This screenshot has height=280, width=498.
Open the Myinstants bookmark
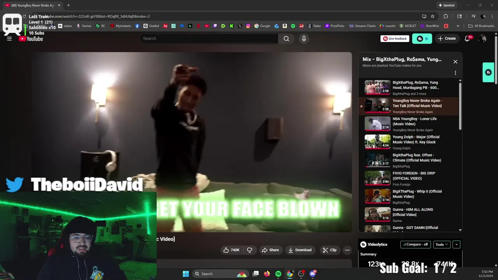(121, 26)
